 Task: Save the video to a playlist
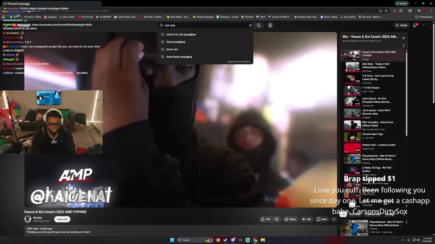[322, 219]
